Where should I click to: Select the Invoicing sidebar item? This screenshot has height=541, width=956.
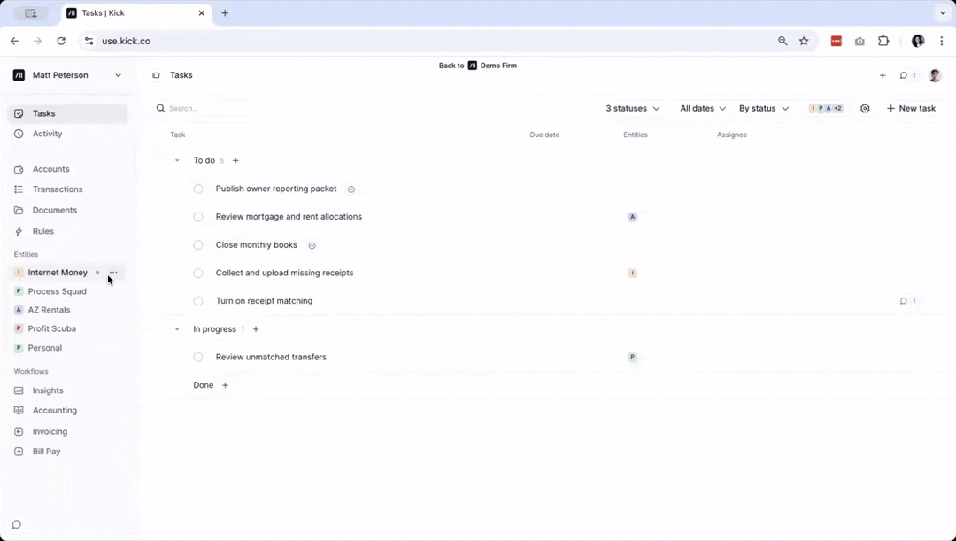pyautogui.click(x=49, y=431)
